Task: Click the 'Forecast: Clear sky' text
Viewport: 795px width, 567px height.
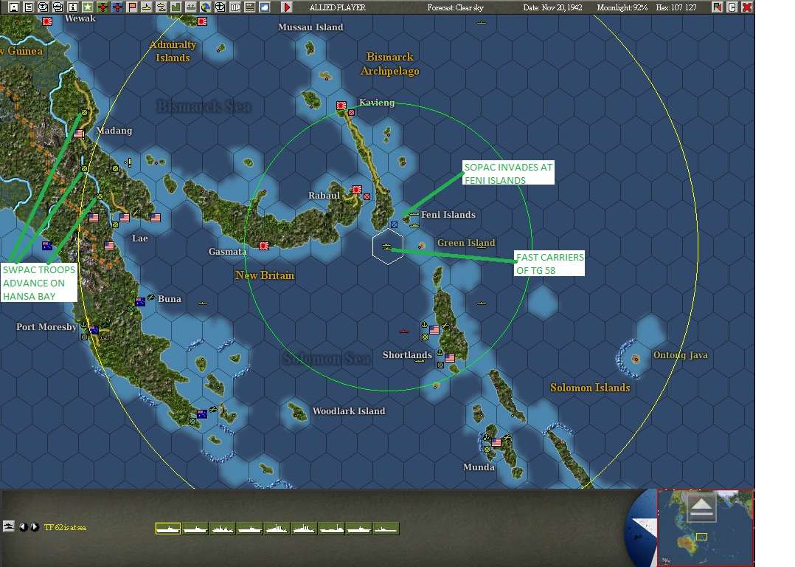Action: (x=455, y=7)
